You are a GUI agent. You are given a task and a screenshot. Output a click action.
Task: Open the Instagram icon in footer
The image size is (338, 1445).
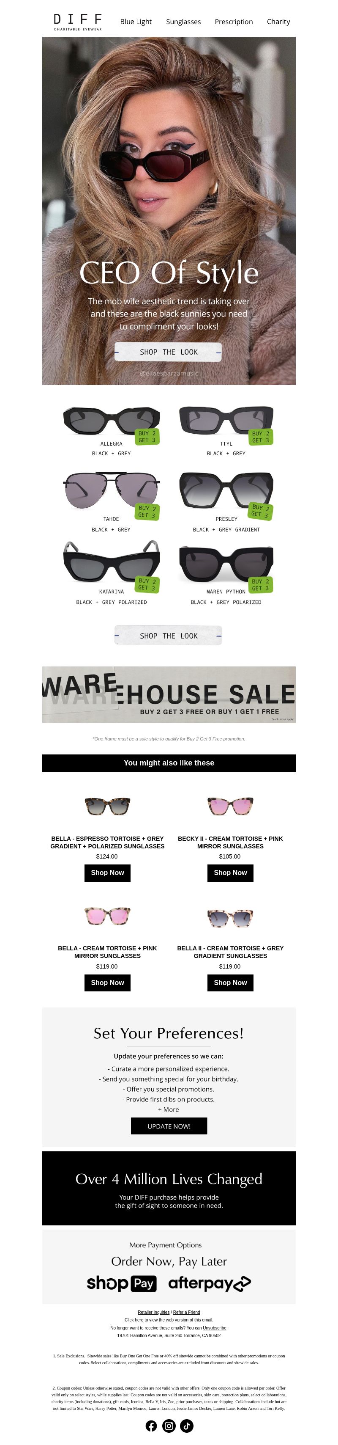[169, 1426]
